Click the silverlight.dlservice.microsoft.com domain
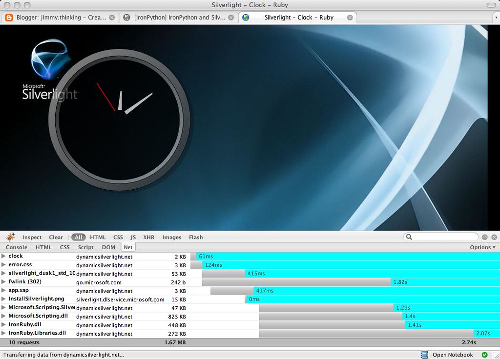500x359 pixels. [x=120, y=299]
